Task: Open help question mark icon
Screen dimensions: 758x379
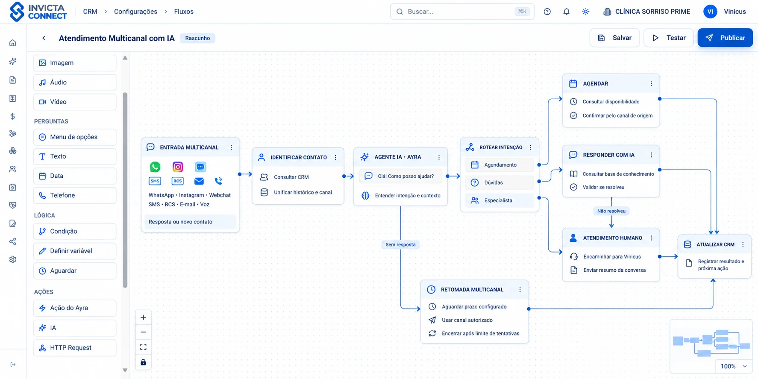Action: point(547,12)
